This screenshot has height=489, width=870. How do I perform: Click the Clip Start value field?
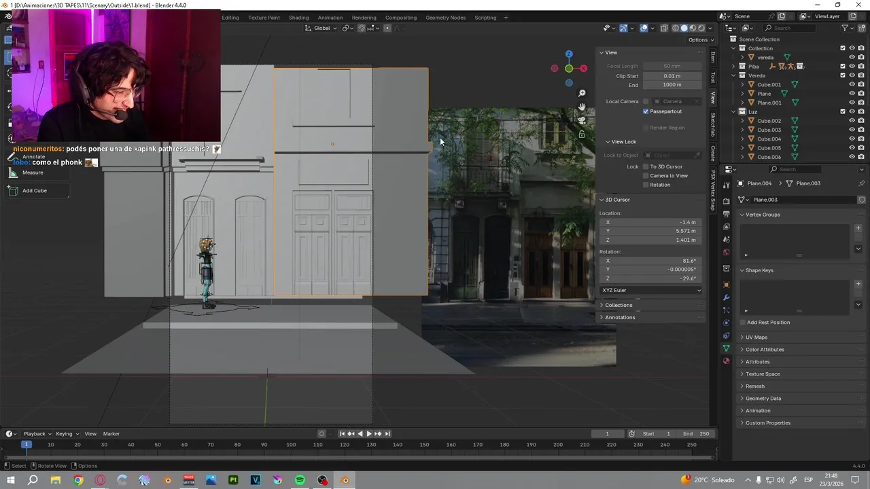pos(672,76)
